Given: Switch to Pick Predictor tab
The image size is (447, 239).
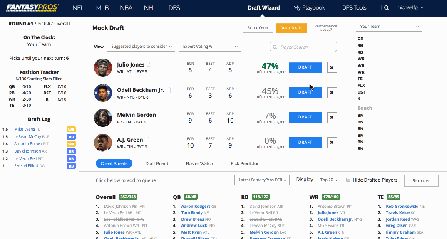Looking at the screenshot, I should click(x=245, y=163).
